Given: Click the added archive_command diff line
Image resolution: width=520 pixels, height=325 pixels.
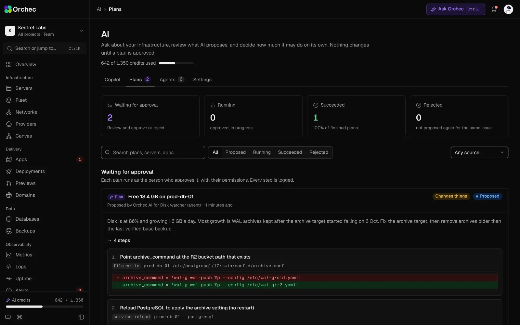Looking at the screenshot, I should [x=305, y=285].
